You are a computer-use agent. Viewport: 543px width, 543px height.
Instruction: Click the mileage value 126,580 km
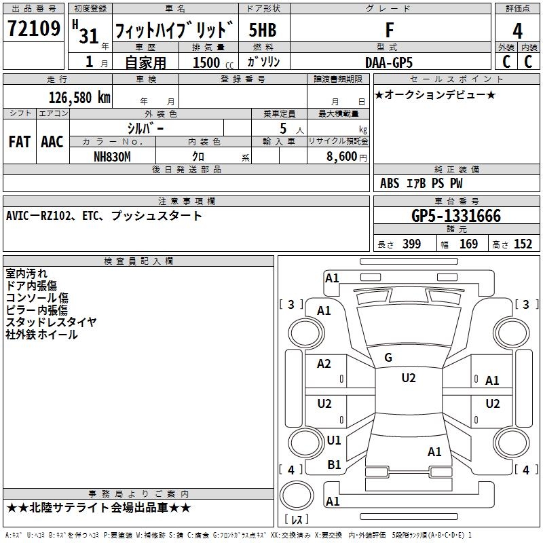point(79,97)
